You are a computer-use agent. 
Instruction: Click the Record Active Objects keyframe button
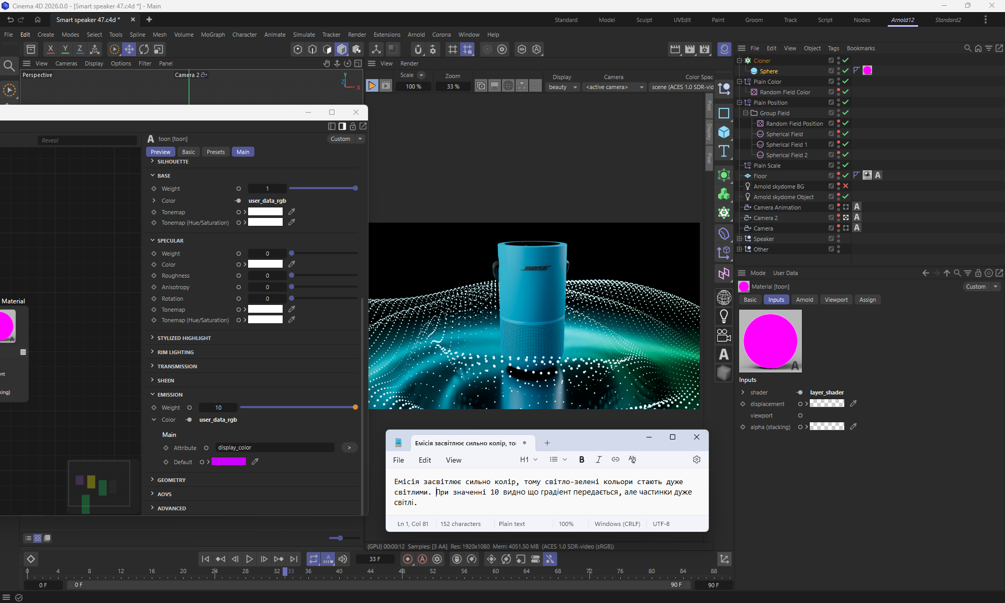click(x=408, y=559)
